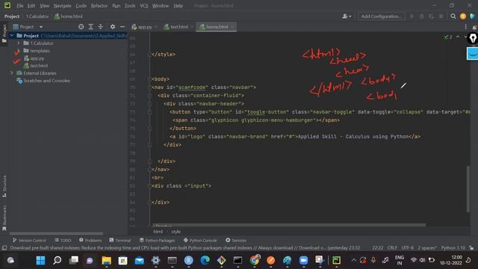Screen dimensions: 478x269
Task: Click the Run with Coverage icon
Action: pyautogui.click(x=432, y=16)
